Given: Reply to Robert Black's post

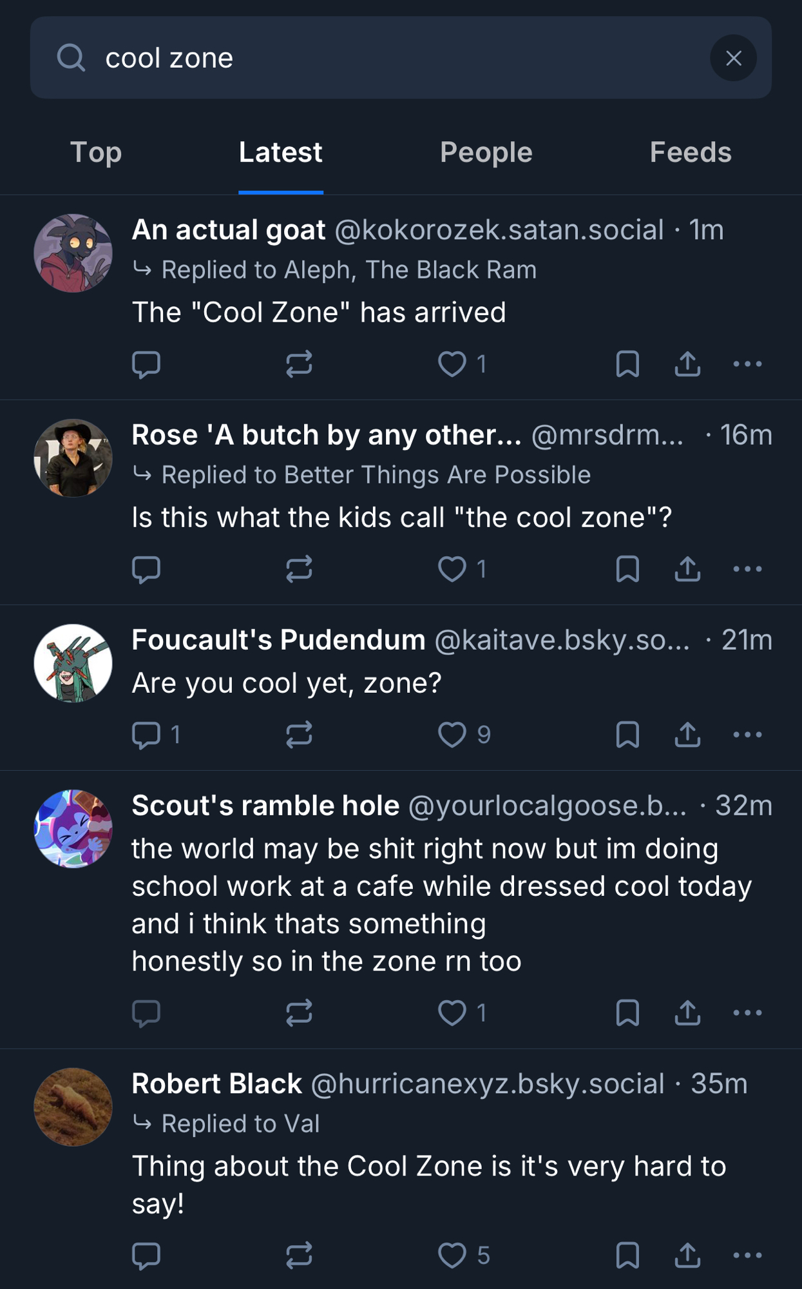Looking at the screenshot, I should point(146,1255).
